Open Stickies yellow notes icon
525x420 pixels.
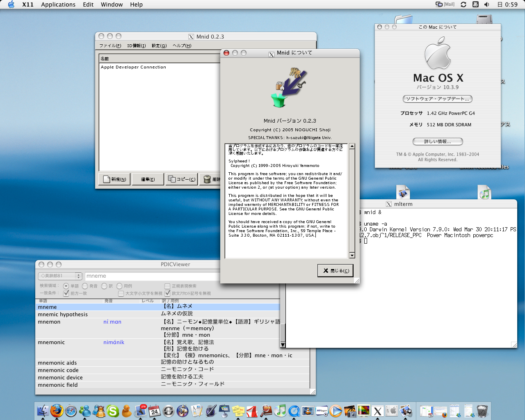(238, 410)
